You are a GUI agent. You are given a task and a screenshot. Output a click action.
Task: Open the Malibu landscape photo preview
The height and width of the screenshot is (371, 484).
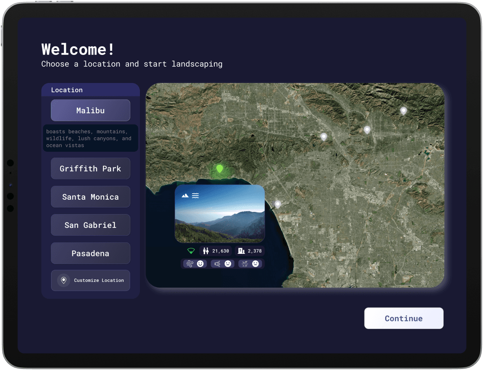click(220, 220)
